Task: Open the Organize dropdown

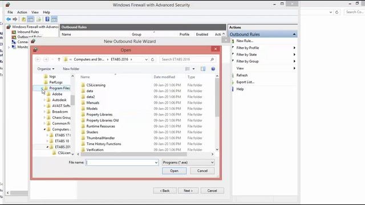Action: (46, 69)
